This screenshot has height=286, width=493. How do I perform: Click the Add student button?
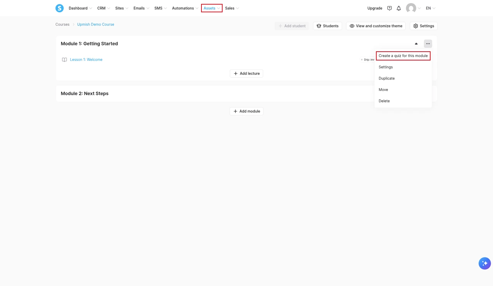292,26
